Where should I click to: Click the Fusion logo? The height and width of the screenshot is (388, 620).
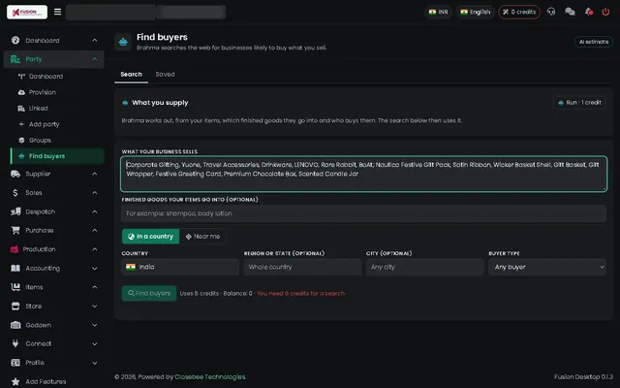click(27, 12)
